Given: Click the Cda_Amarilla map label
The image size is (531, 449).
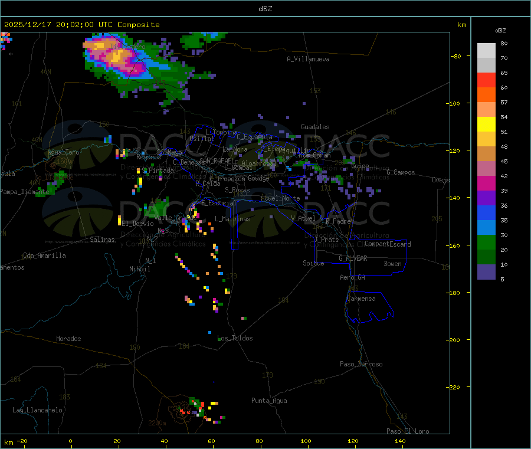Looking at the screenshot, I should point(44,255).
